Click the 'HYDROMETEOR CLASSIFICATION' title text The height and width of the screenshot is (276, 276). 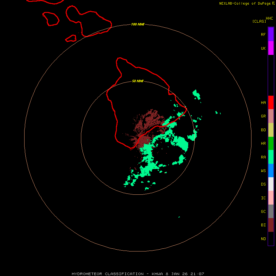(108, 274)
